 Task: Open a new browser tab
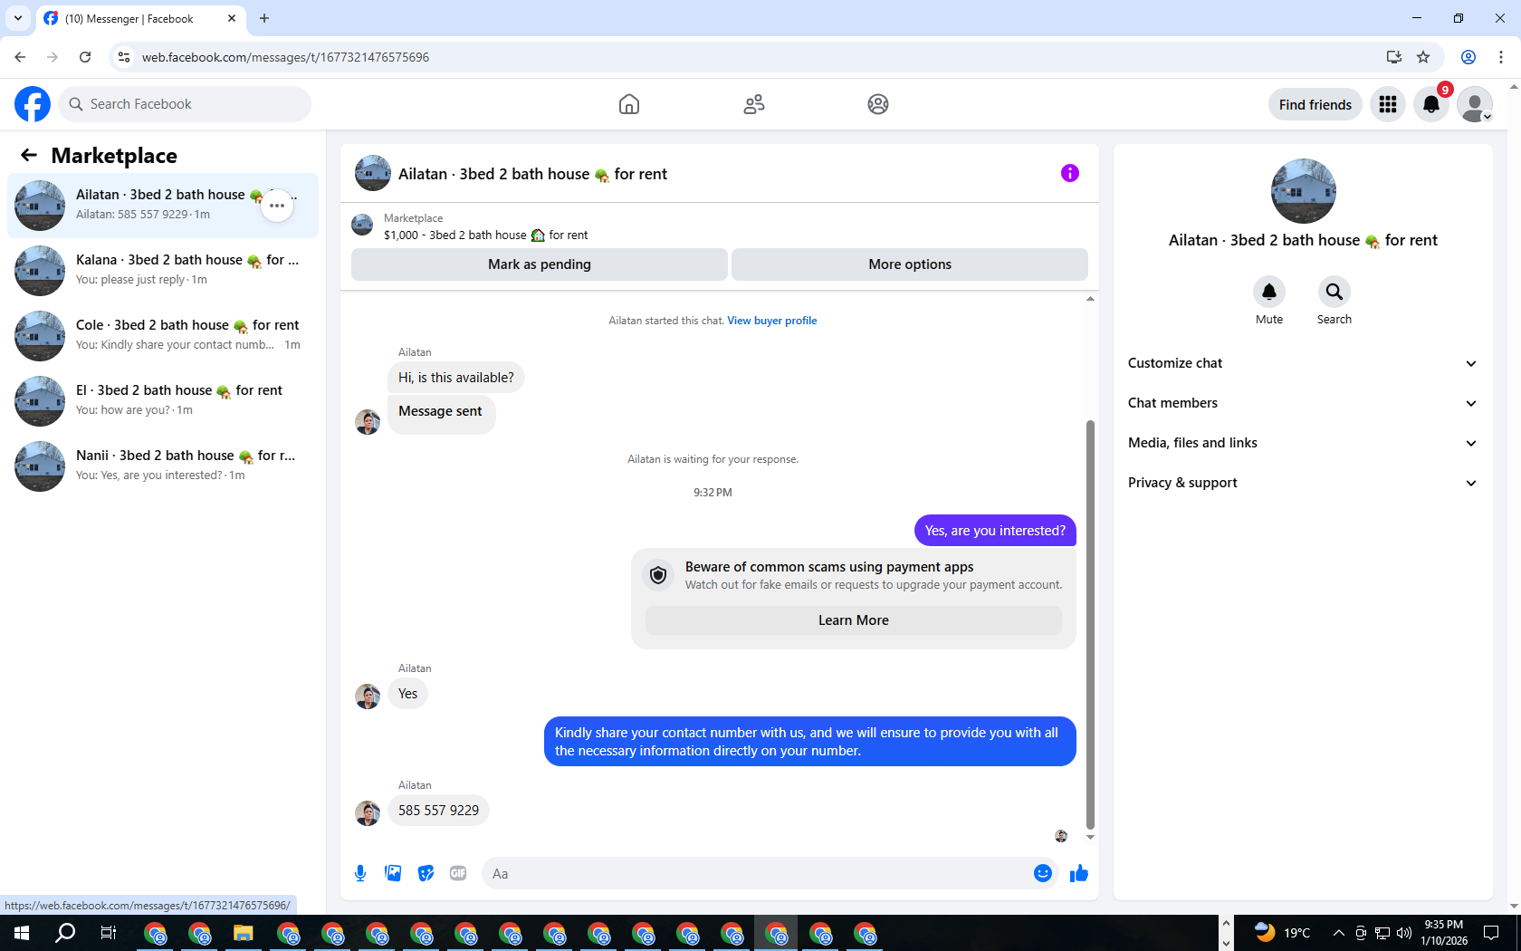[264, 18]
